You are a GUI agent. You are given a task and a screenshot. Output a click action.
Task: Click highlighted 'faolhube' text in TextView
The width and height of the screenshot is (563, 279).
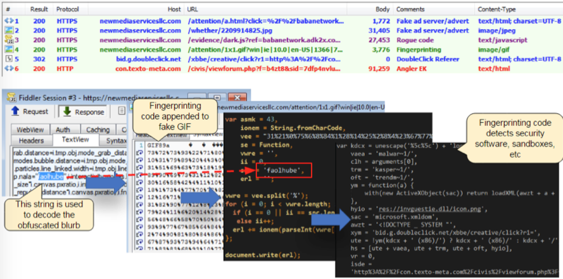(x=49, y=178)
